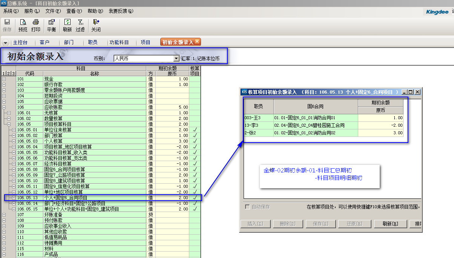Enable the 自动保存 checkbox

[x=247, y=207]
